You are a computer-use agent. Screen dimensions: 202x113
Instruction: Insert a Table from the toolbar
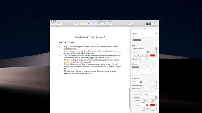(x=82, y=24)
